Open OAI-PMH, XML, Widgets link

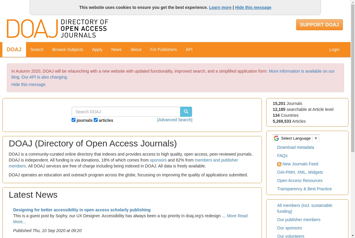point(300,172)
